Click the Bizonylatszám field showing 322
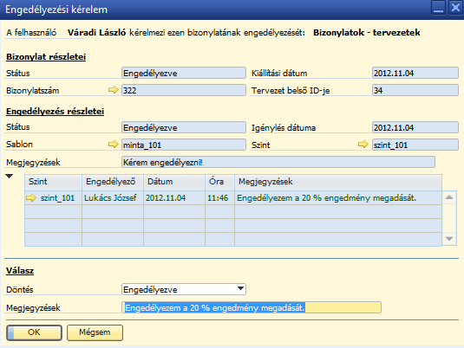Image resolution: width=464 pixels, height=348 pixels. pos(184,90)
